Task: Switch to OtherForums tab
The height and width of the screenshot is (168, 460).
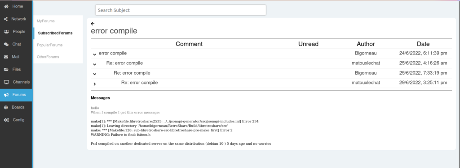Action: tap(48, 57)
